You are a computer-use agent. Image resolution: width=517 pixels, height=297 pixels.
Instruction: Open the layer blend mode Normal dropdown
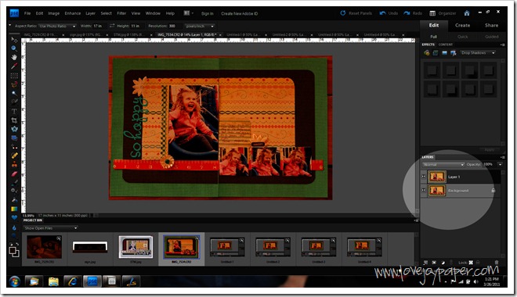click(x=443, y=164)
